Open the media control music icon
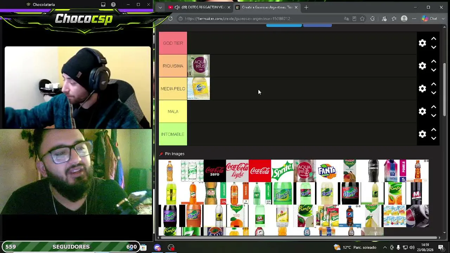 pos(384,19)
